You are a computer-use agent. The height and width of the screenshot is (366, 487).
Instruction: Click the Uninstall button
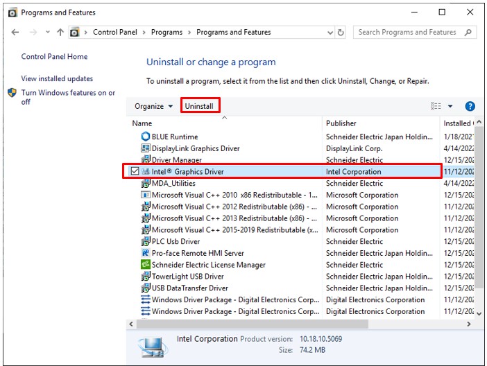tap(199, 106)
